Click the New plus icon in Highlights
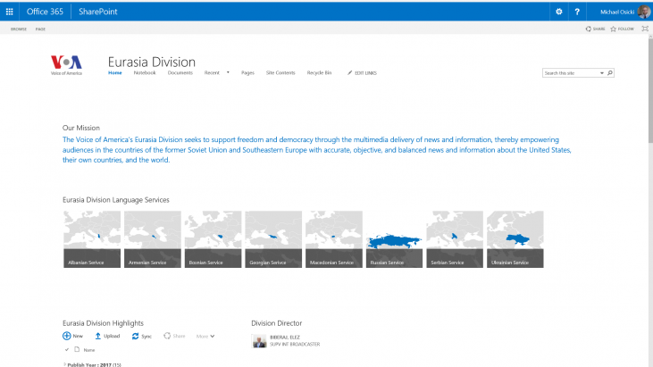 67,336
